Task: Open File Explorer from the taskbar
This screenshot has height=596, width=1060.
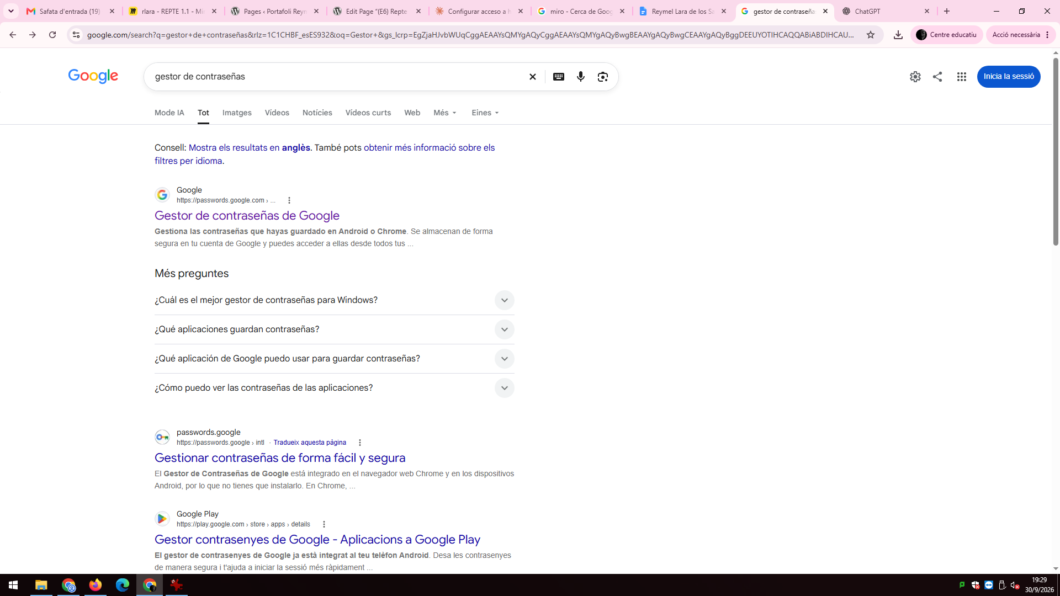Action: (41, 585)
